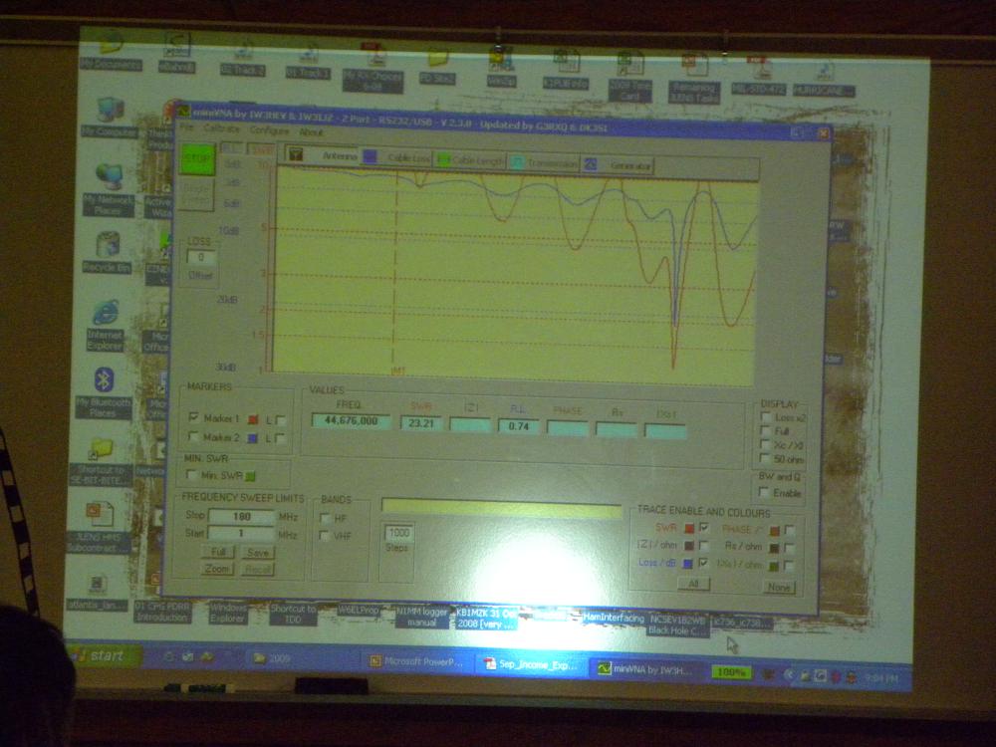
Task: Enable the BW and Q checkbox
Action: point(764,492)
